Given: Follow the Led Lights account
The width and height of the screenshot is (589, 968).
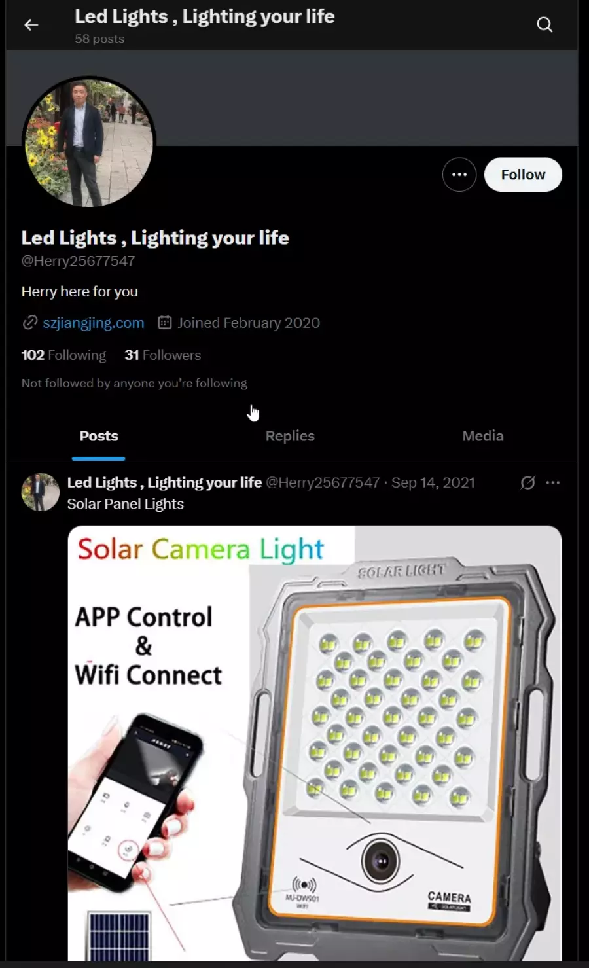Looking at the screenshot, I should pos(523,175).
